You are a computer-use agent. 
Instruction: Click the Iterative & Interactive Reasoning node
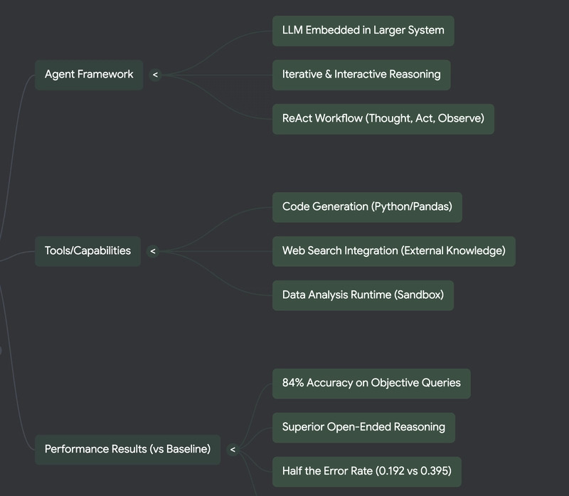[x=361, y=75]
